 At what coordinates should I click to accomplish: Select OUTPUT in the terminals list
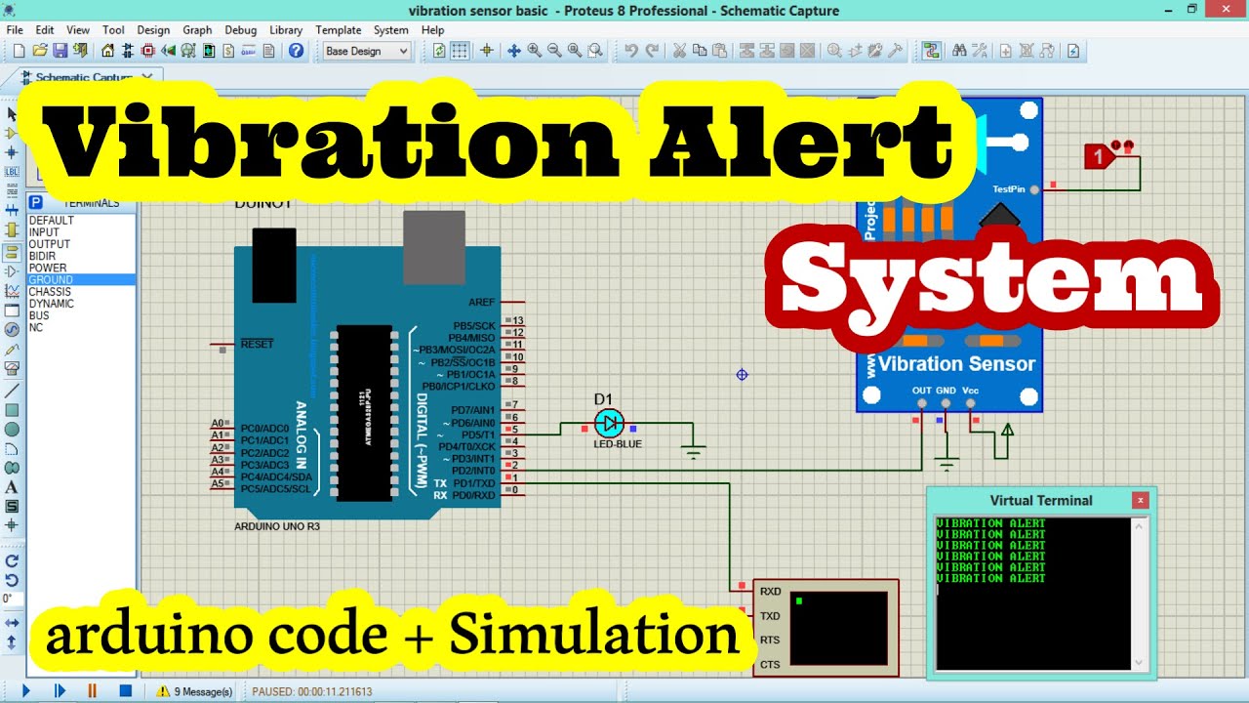click(81, 244)
